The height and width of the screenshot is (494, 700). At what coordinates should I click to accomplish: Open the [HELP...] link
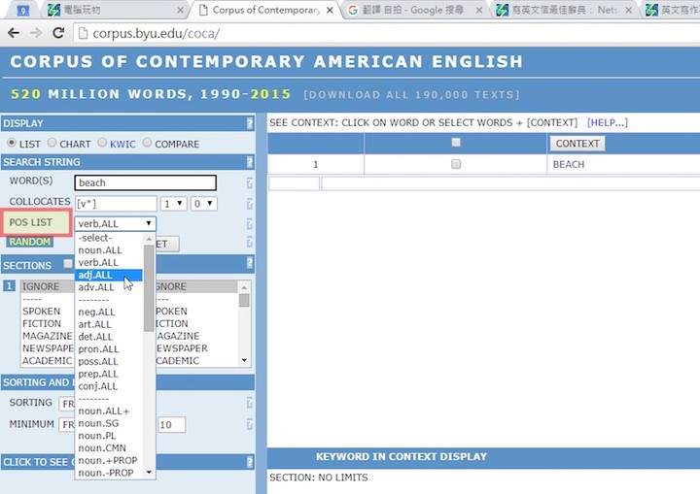(x=607, y=123)
